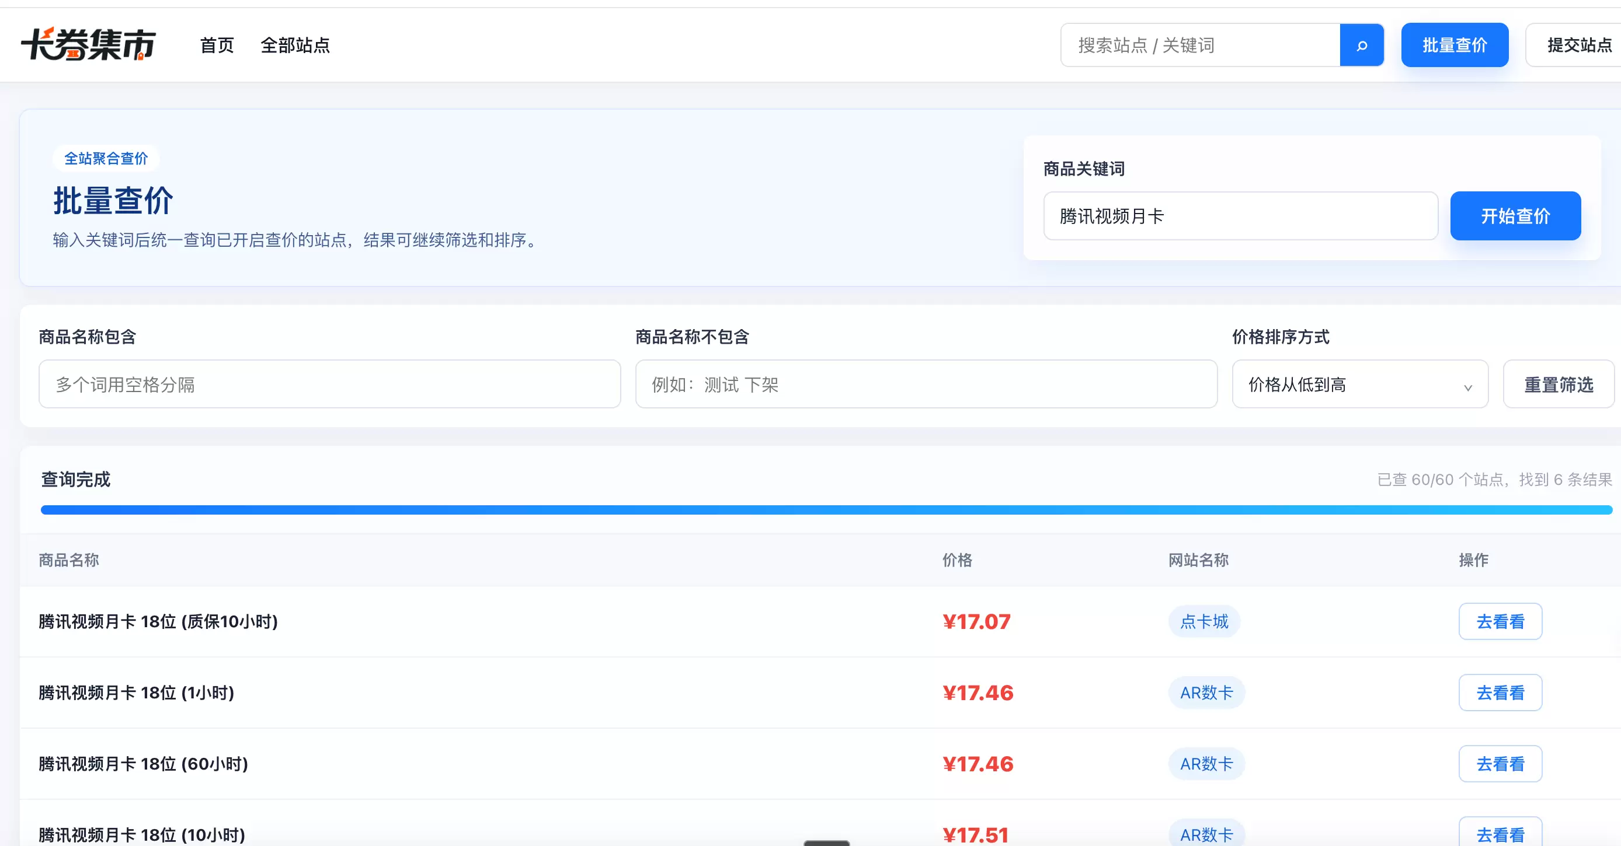Click the AR数卡 tag in the 10小时 row
This screenshot has height=846, width=1621.
(1206, 833)
